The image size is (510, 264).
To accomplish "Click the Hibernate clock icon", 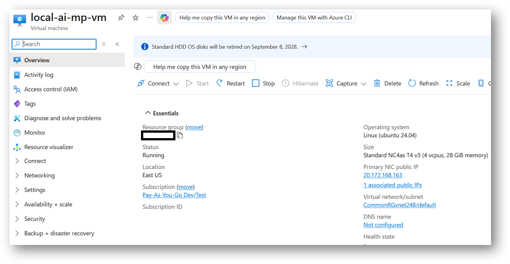I will 286,83.
